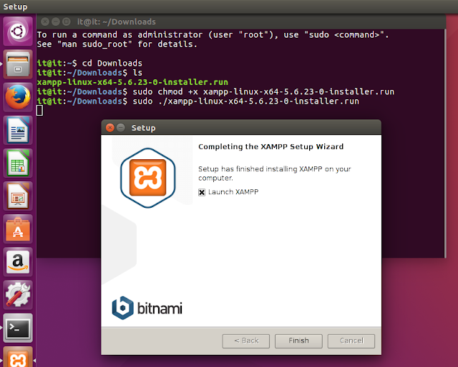458x367 pixels.
Task: Open the Files manager from the dock
Action: pyautogui.click(x=18, y=64)
